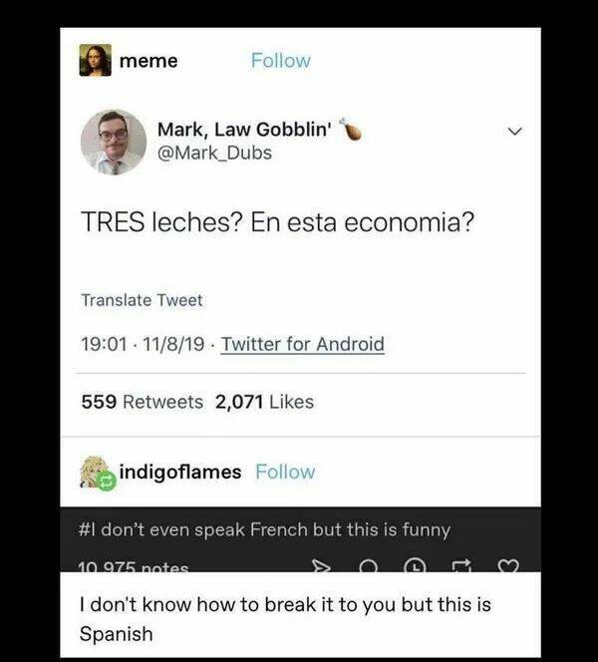The image size is (598, 662).
Task: Follow the indigoflames blog
Action: click(x=285, y=472)
